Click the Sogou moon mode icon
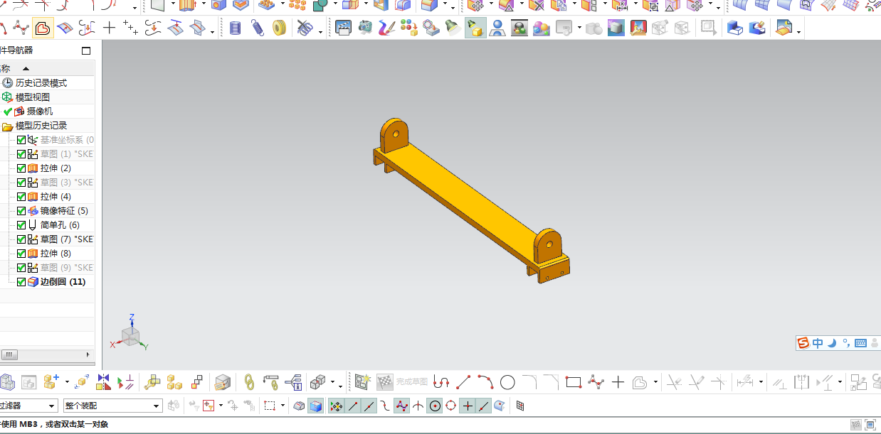The image size is (881, 434). [831, 343]
